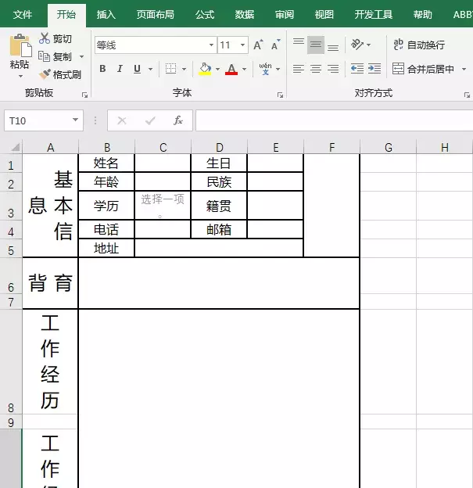Click the formula bar cancel X icon
The height and width of the screenshot is (488, 473).
coord(122,120)
